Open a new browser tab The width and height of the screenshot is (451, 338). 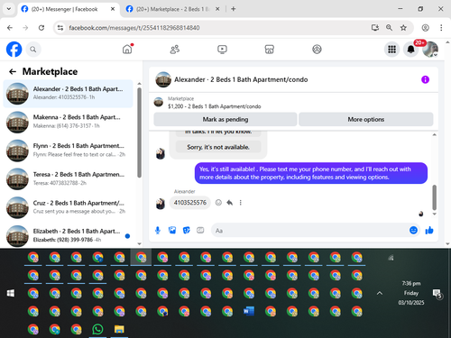pos(234,9)
